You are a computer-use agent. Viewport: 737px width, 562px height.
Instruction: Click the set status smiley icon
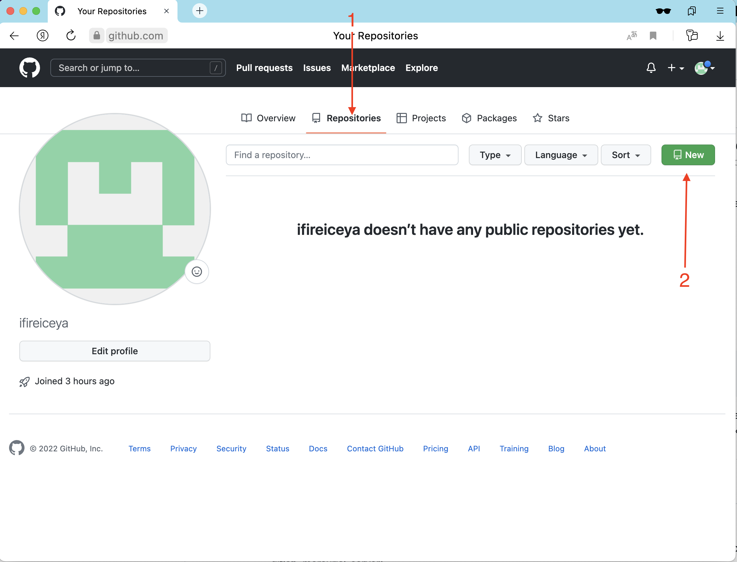[197, 272]
